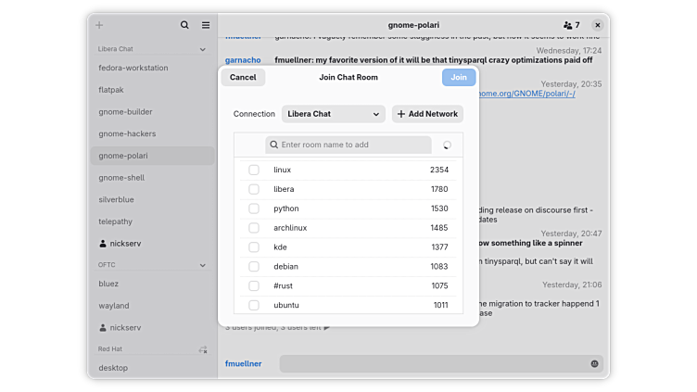Show the user list with 7 members
Image resolution: width=697 pixels, height=392 pixels.
click(x=571, y=25)
